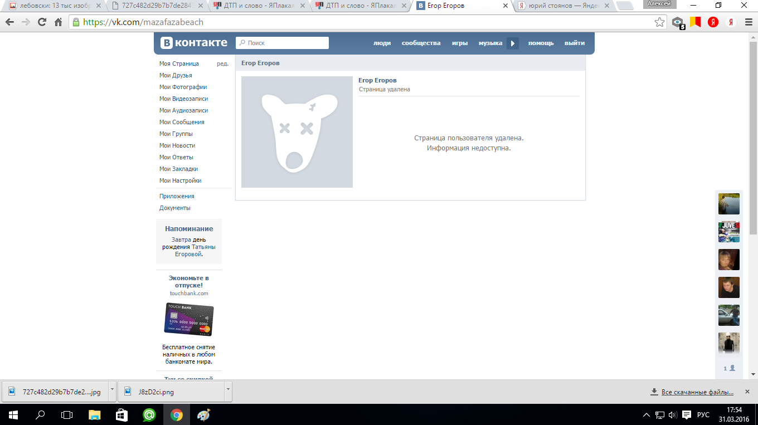Viewport: 758px width, 425px height.
Task: Expand options for the J8zD2ci.png download
Action: (228, 392)
